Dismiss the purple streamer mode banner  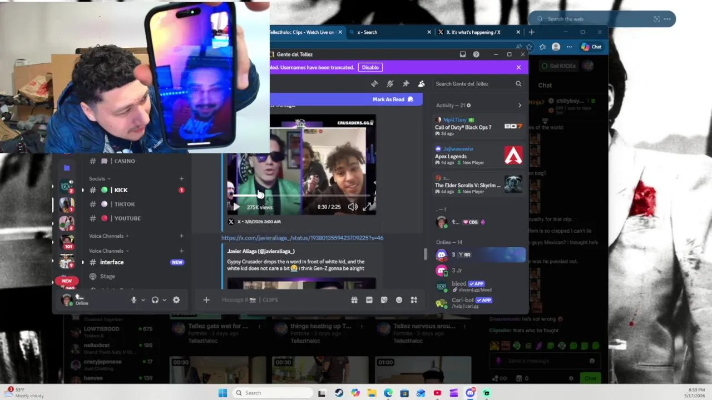(x=518, y=67)
